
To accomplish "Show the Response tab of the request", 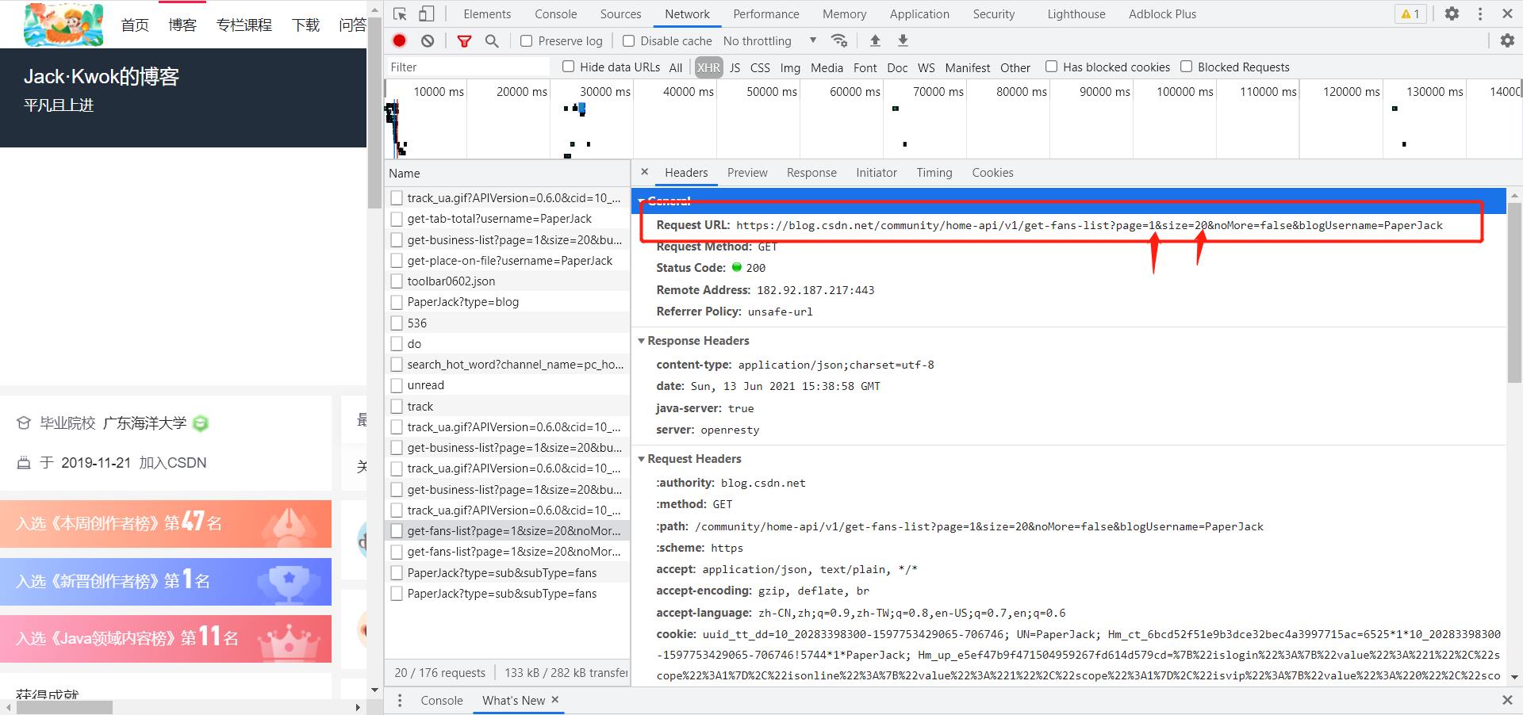I will click(x=811, y=172).
